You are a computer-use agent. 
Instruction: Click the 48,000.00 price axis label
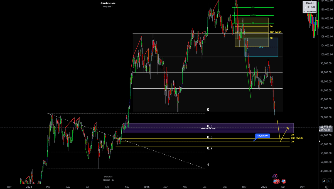[x=326, y=171]
